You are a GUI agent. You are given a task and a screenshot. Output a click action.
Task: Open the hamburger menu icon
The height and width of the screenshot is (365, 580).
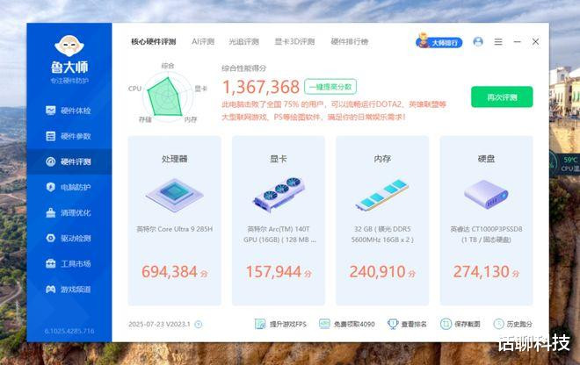pos(498,42)
